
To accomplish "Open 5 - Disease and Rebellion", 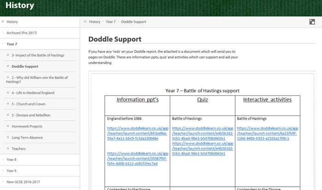I will (x=31, y=115).
